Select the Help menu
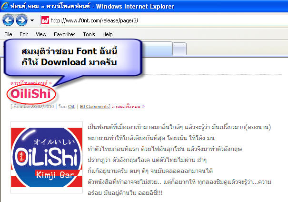This screenshot has width=288, height=202. [x=108, y=34]
